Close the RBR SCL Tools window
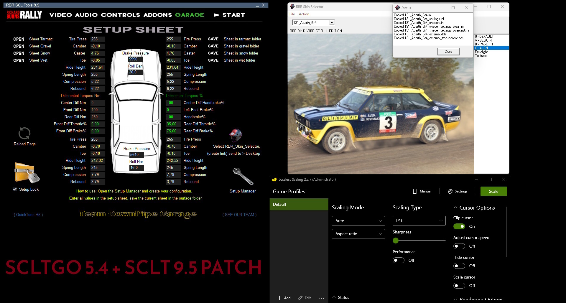Viewport: 566px width, 303px height. click(x=263, y=5)
